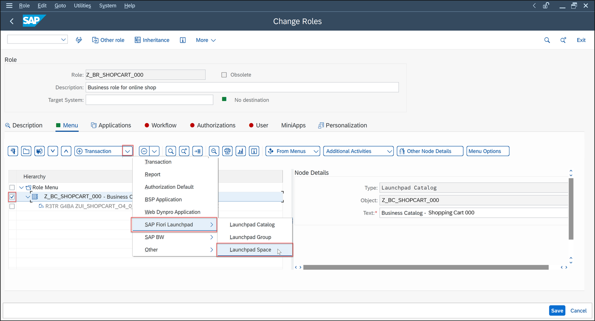The width and height of the screenshot is (595, 321).
Task: Expand the More menu in the toolbar
Action: click(206, 40)
